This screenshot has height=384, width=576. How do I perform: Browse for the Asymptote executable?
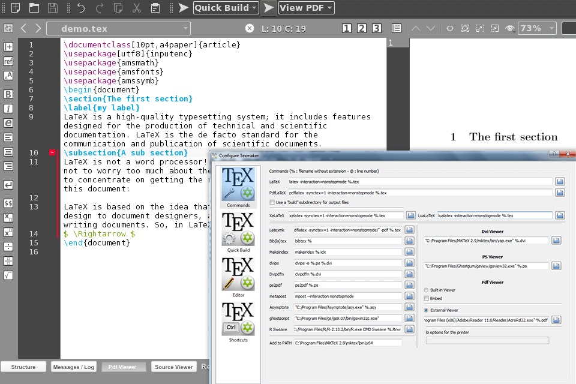point(409,307)
